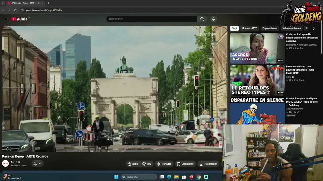The image size is (323, 181).
Task: Mute the tab via its speaker icon
Action: point(38,3)
